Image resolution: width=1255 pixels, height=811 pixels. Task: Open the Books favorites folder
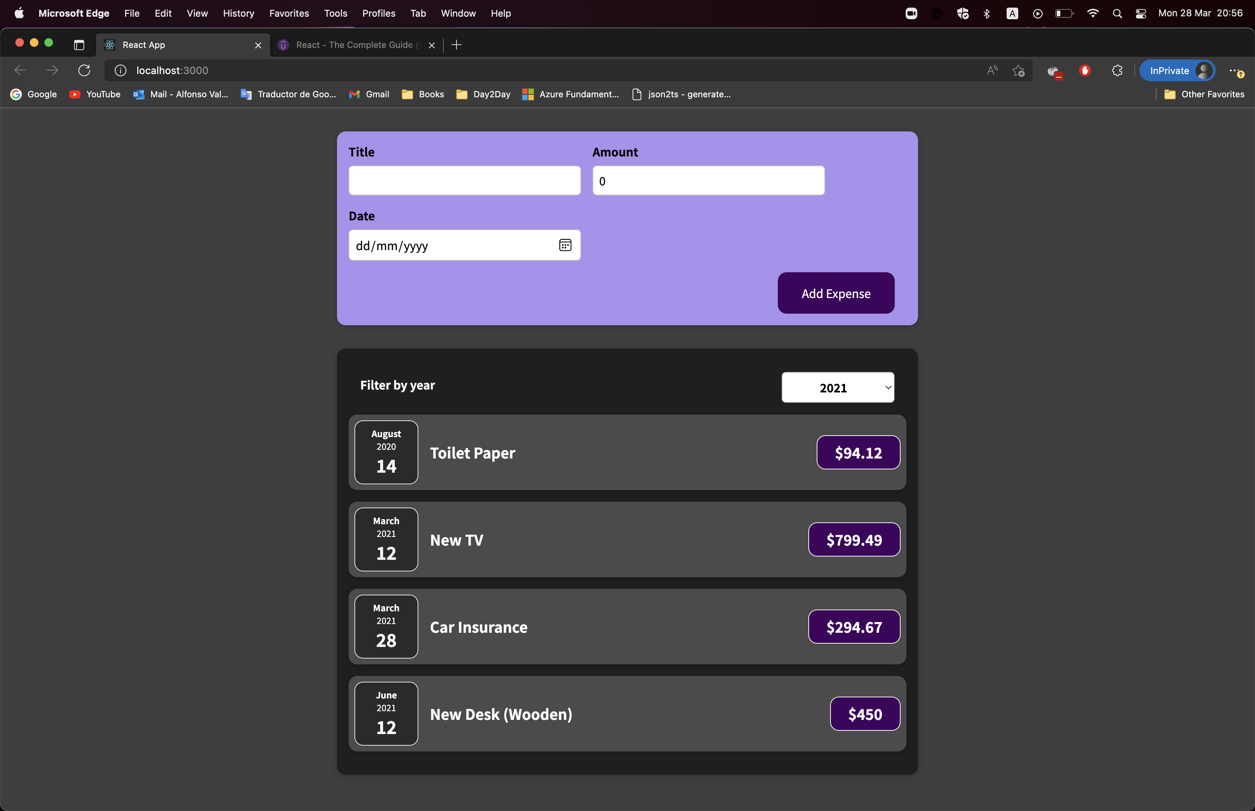(x=423, y=94)
